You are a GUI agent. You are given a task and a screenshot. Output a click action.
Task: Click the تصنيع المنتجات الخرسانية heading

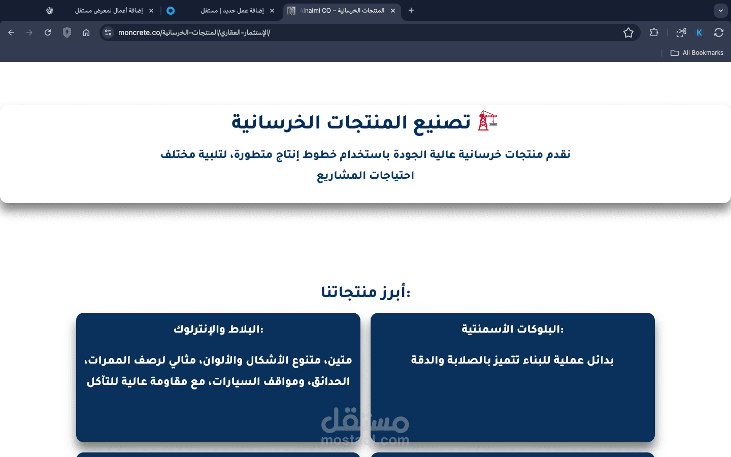coord(351,122)
